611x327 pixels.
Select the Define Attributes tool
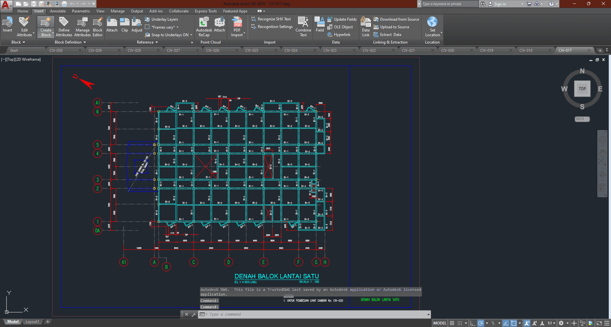(64, 22)
